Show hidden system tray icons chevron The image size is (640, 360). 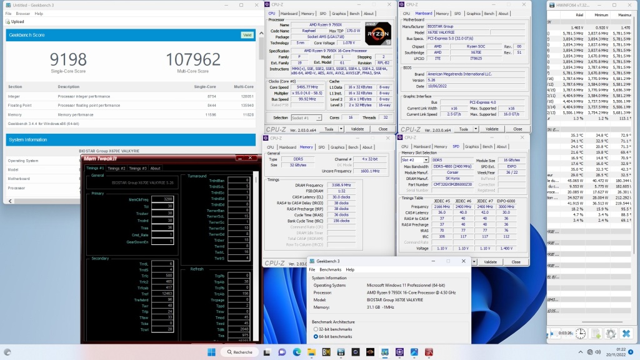[x=581, y=352]
